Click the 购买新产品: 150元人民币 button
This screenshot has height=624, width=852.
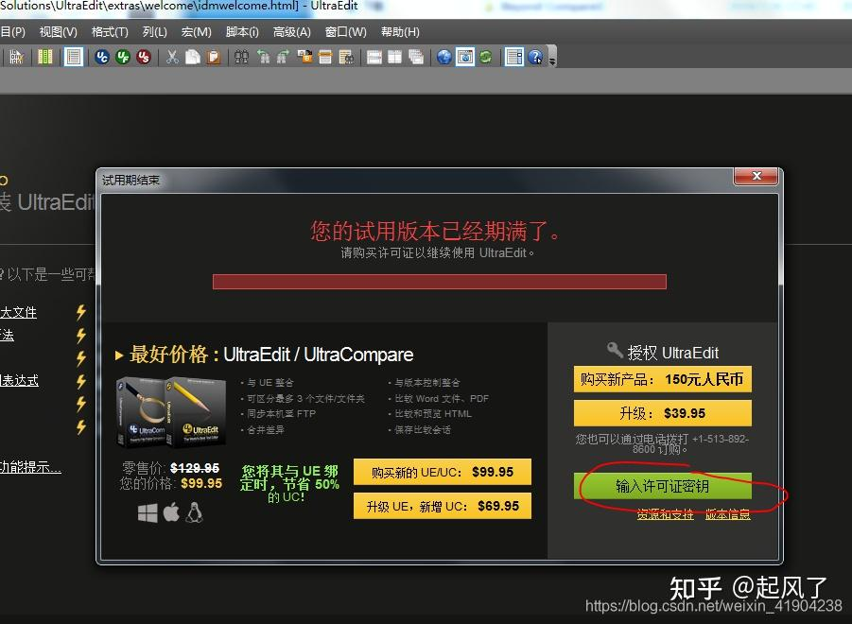pos(662,379)
